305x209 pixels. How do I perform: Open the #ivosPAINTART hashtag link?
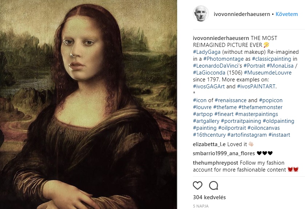pyautogui.click(x=256, y=87)
